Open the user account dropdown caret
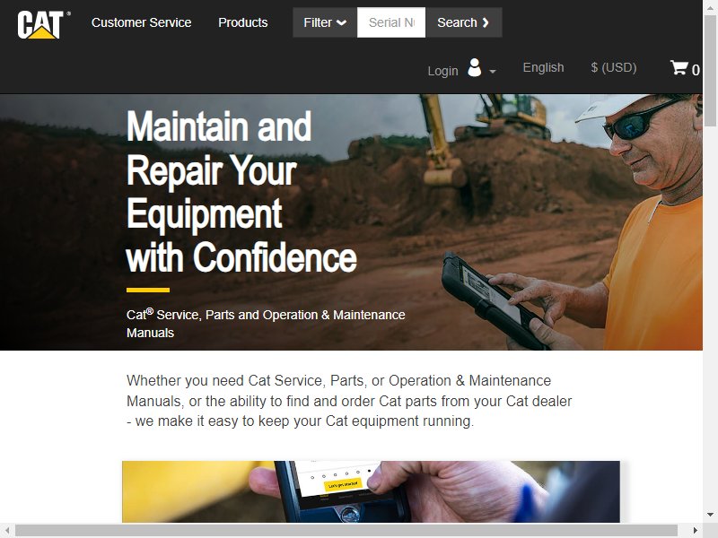 pos(493,72)
